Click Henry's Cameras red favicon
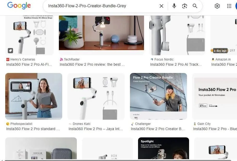The image size is (237, 161). point(8,59)
